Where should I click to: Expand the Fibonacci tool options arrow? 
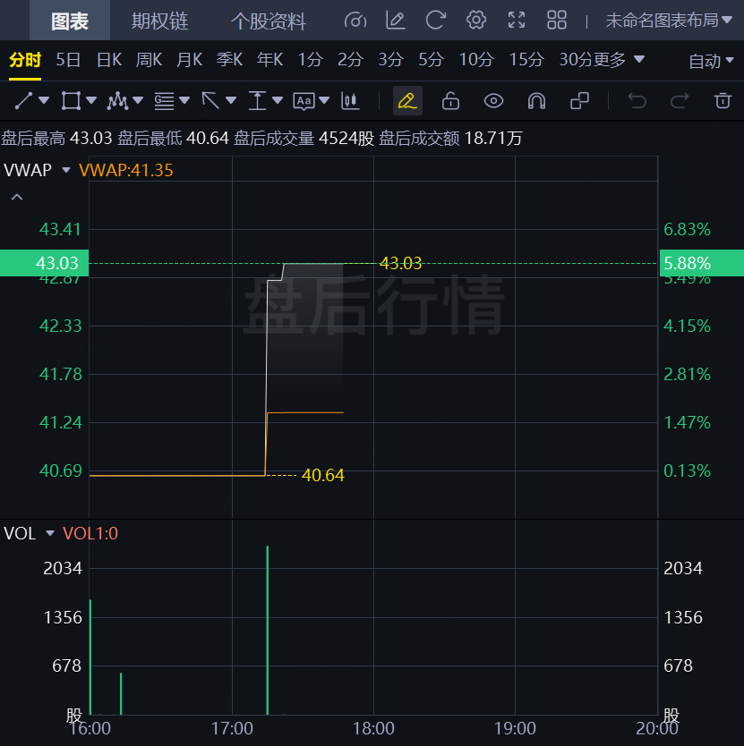[x=184, y=100]
